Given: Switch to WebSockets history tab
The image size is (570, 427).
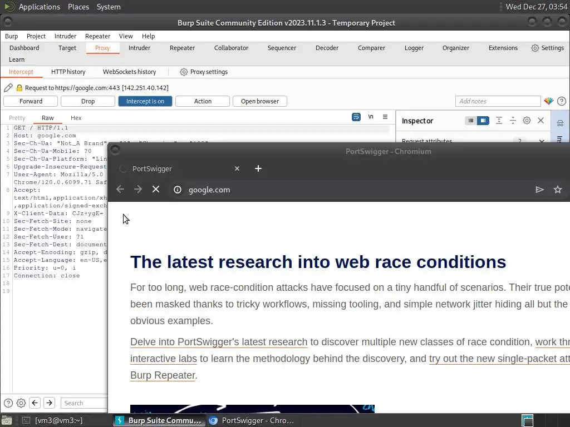Looking at the screenshot, I should click(129, 72).
